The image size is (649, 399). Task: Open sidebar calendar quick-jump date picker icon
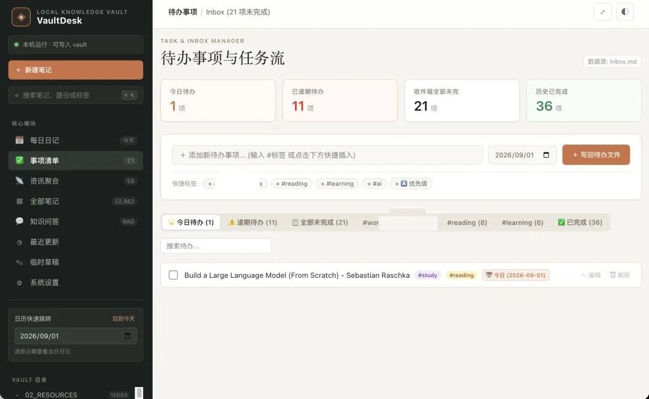point(127,336)
